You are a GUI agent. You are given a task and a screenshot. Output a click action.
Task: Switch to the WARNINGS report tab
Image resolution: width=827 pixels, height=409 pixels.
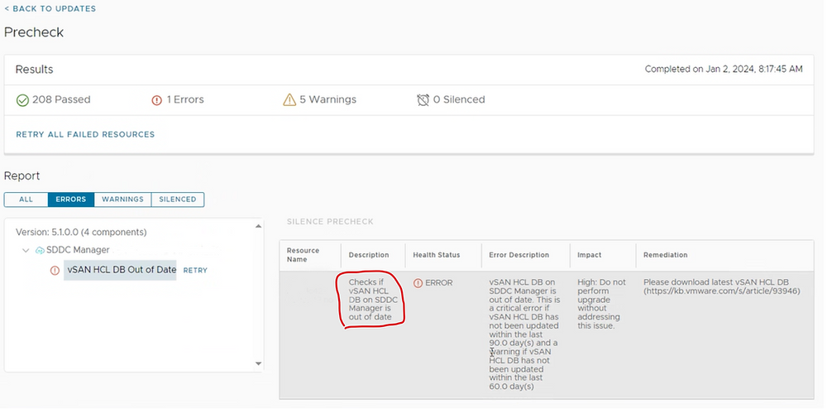[122, 200]
